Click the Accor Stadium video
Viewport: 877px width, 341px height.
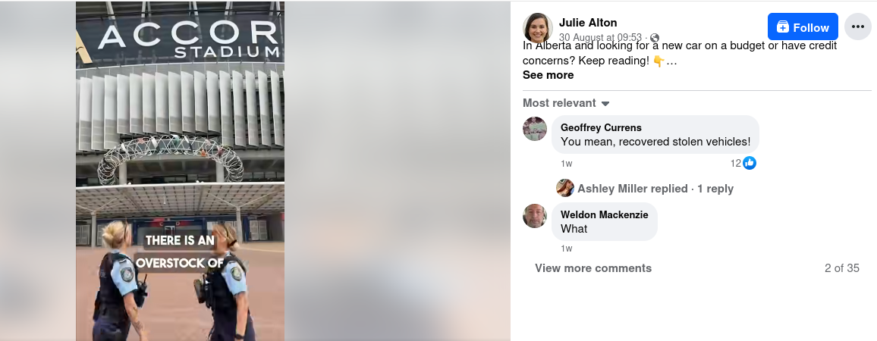tap(180, 171)
